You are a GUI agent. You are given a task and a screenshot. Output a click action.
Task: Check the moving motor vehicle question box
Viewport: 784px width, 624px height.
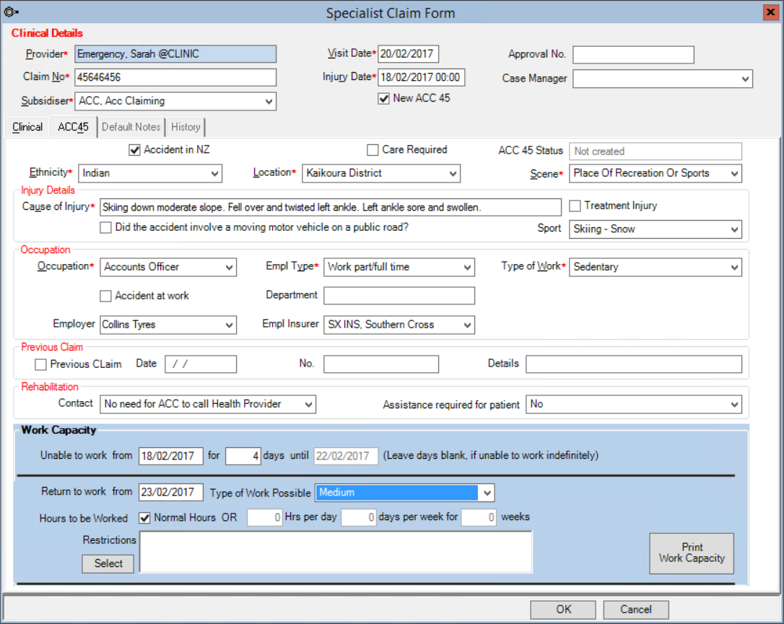[105, 228]
